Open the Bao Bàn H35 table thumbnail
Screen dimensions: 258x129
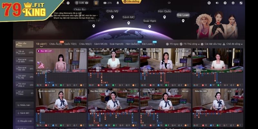pyautogui.click(x=113, y=100)
